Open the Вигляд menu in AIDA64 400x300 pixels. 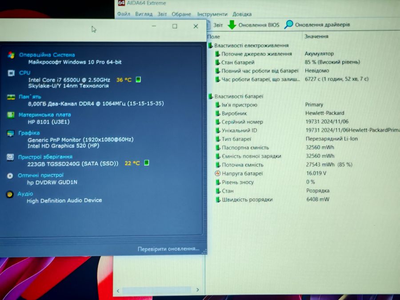click(144, 14)
